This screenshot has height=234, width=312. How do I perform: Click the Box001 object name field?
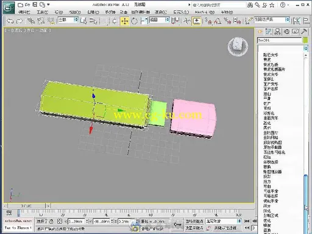click(280, 40)
